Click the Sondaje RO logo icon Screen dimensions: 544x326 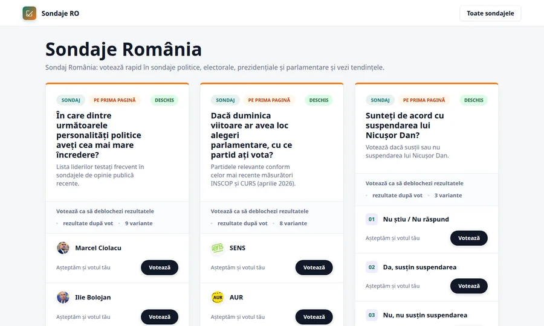point(30,13)
